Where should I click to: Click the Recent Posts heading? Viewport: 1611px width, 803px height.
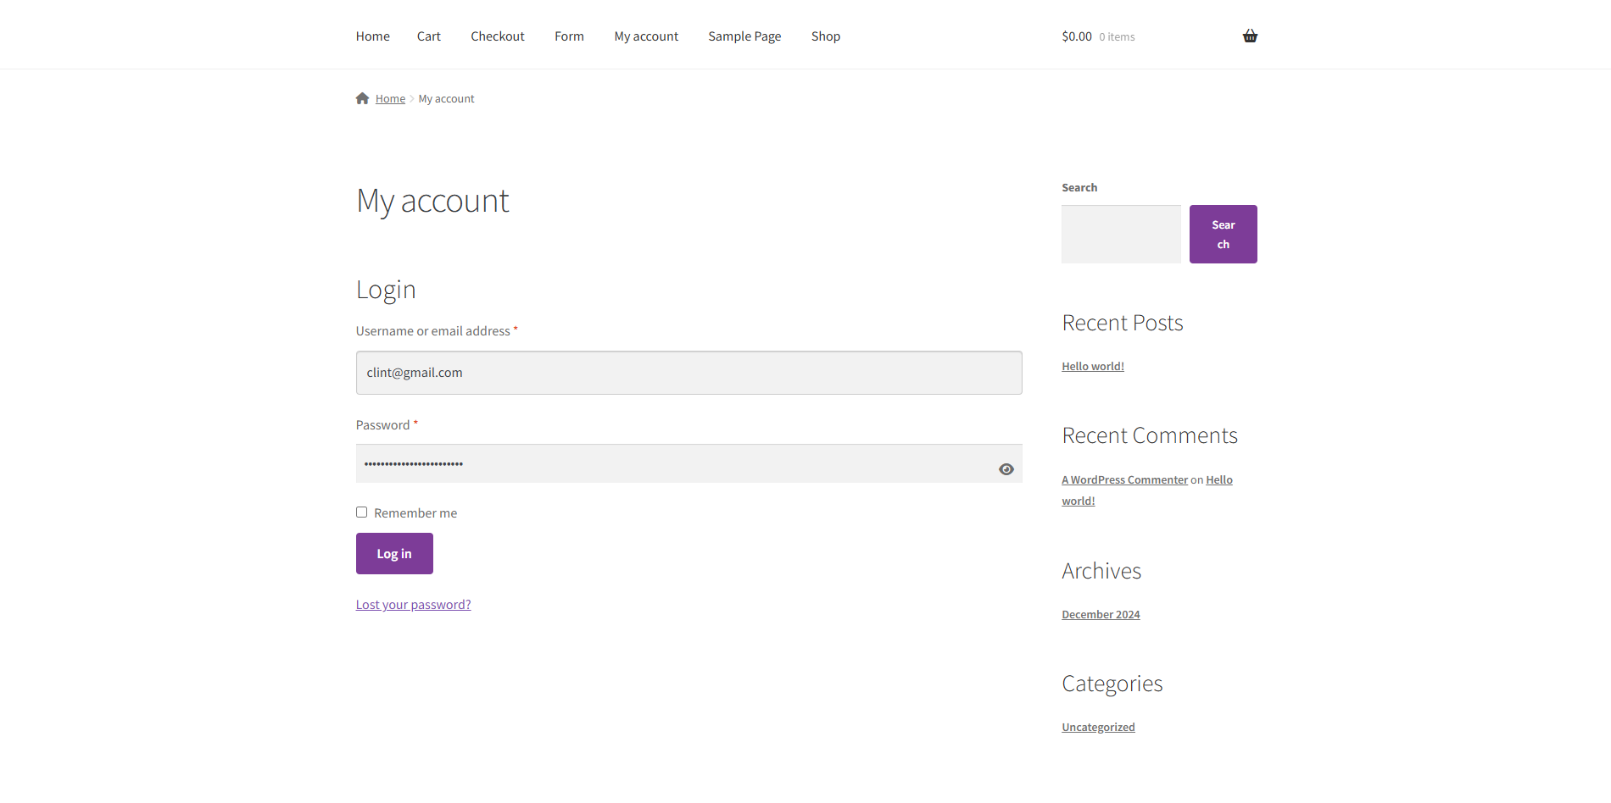(1122, 323)
